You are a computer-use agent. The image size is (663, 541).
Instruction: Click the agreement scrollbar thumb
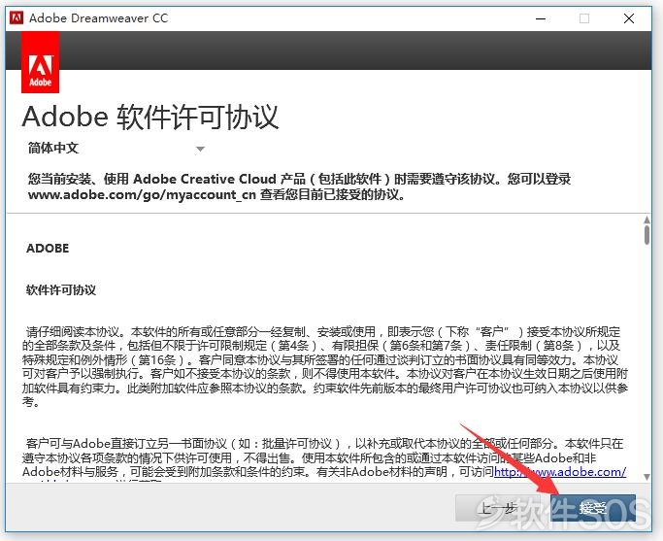point(646,235)
